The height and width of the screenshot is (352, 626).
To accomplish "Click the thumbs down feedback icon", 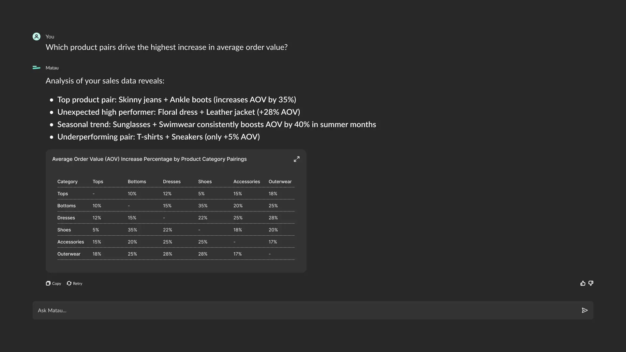I will tap(591, 283).
